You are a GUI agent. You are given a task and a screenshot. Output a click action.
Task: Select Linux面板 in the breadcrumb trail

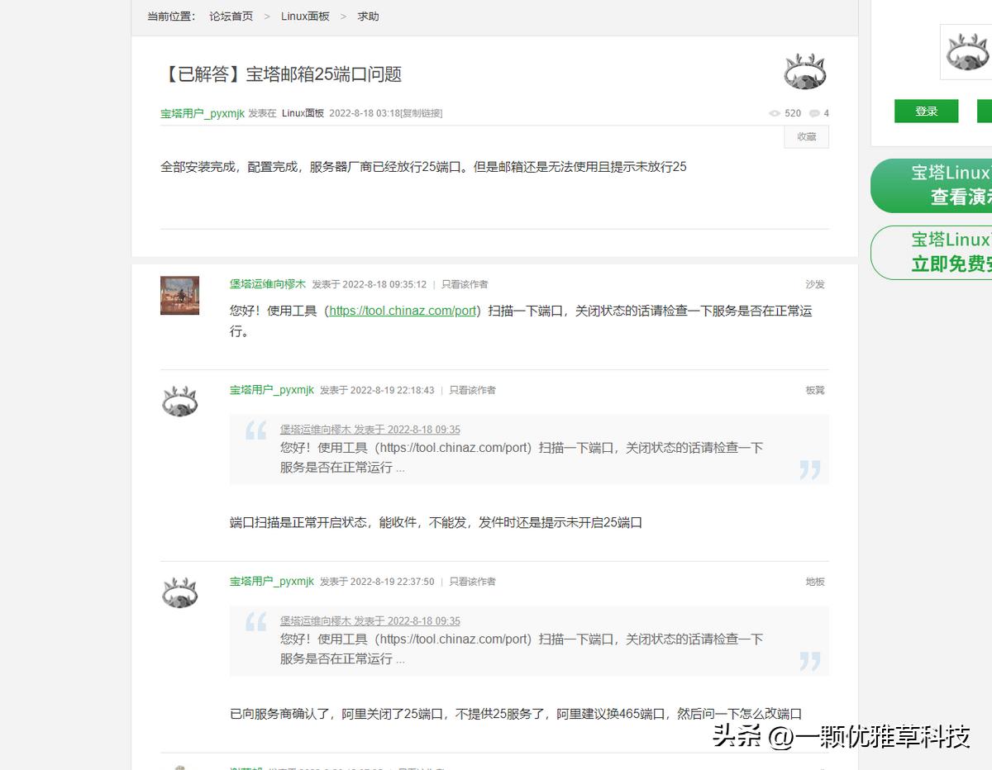pyautogui.click(x=306, y=16)
